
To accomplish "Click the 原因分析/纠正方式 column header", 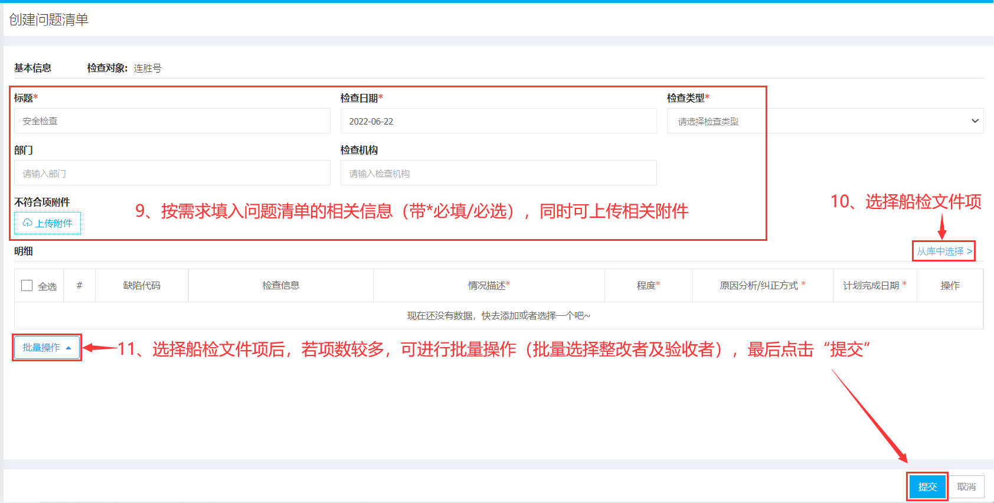I will click(763, 286).
